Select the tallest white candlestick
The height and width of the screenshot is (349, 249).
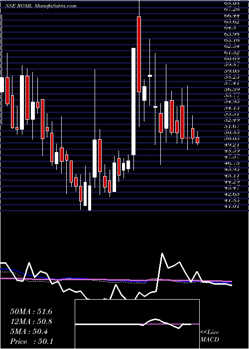click(x=133, y=102)
